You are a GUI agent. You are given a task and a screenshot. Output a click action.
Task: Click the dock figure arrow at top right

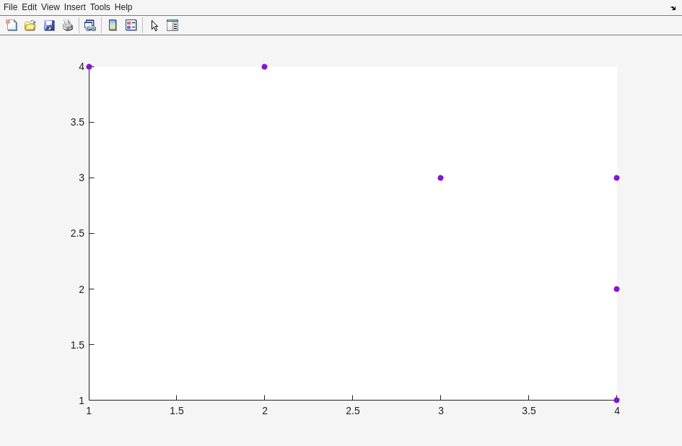(x=673, y=8)
